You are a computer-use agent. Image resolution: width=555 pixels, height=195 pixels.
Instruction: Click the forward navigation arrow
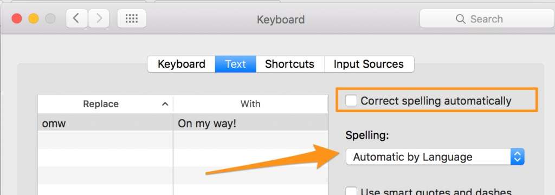99,18
